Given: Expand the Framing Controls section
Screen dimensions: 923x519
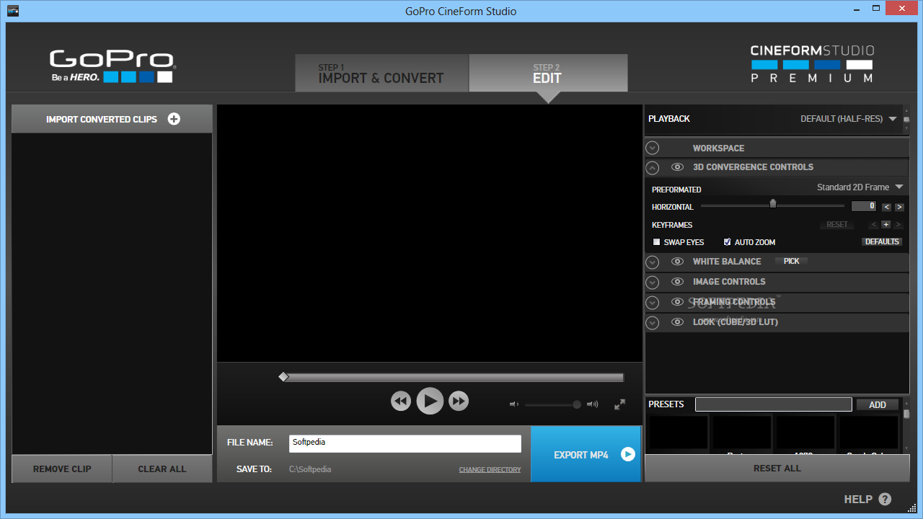Looking at the screenshot, I should pos(653,303).
